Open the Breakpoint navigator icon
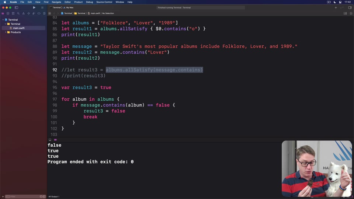 [x=39, y=13]
